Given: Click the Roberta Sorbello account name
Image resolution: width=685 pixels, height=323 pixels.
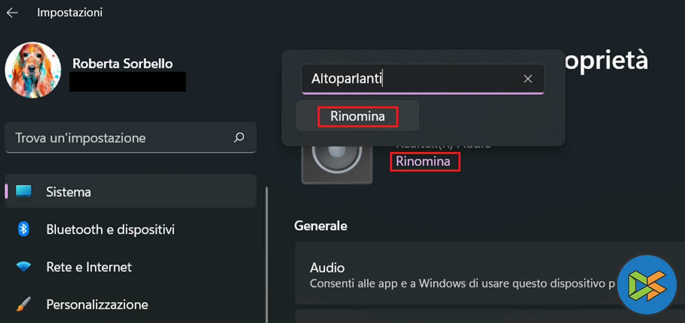Looking at the screenshot, I should click(122, 64).
